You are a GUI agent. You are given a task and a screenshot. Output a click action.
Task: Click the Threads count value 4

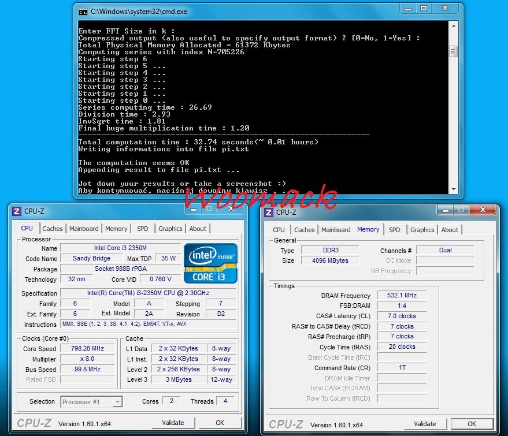[x=225, y=401]
